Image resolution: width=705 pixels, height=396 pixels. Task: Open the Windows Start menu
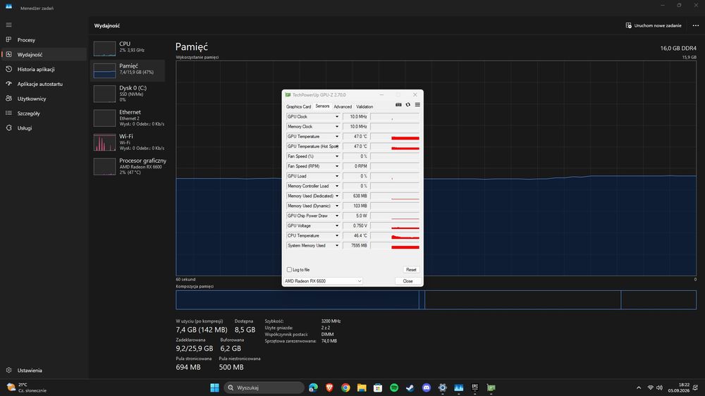(214, 388)
